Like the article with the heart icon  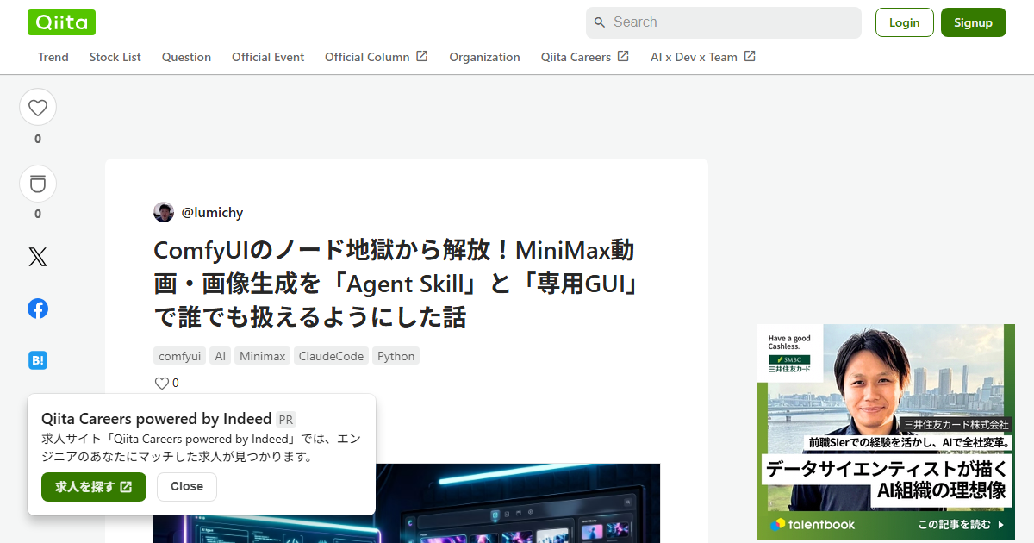pos(38,108)
